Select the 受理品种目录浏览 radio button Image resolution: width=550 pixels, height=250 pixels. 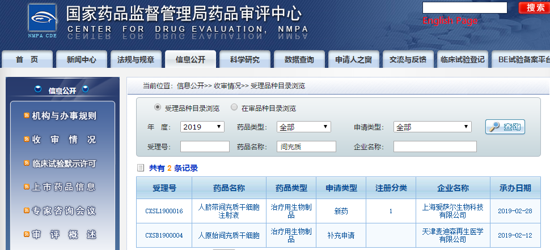pos(158,107)
